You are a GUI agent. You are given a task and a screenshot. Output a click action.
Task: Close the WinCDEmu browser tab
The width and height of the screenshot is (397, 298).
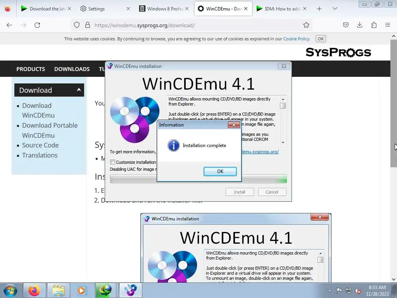[245, 9]
